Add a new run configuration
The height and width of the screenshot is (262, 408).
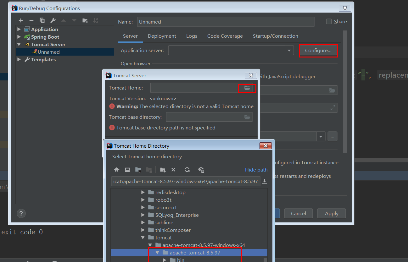(x=21, y=20)
